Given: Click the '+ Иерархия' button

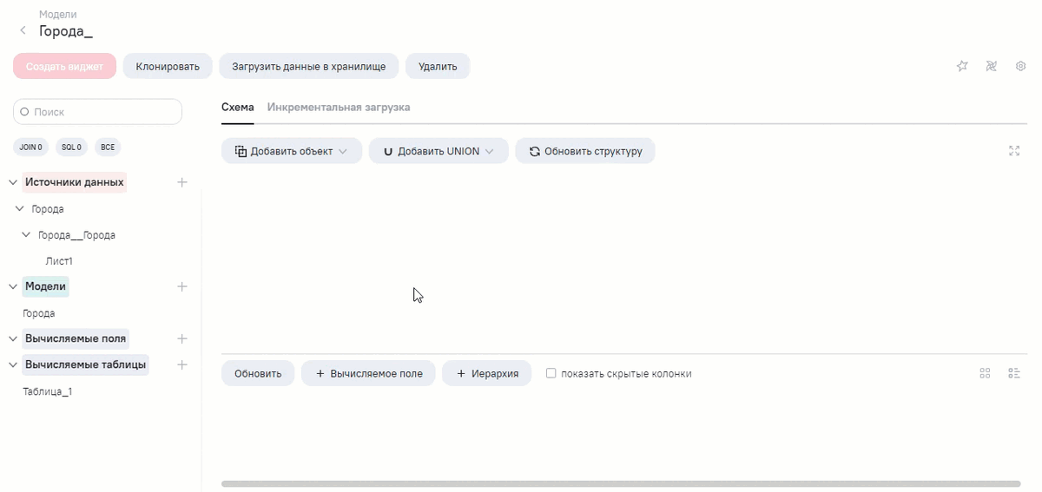Looking at the screenshot, I should tap(487, 373).
